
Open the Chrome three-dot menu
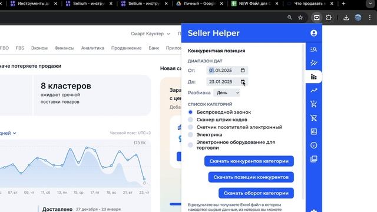(370, 17)
